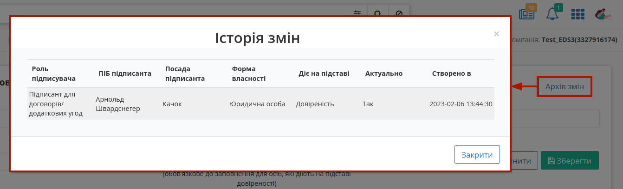
Task: Click the filter settings icon in search bar
Action: (x=357, y=13)
